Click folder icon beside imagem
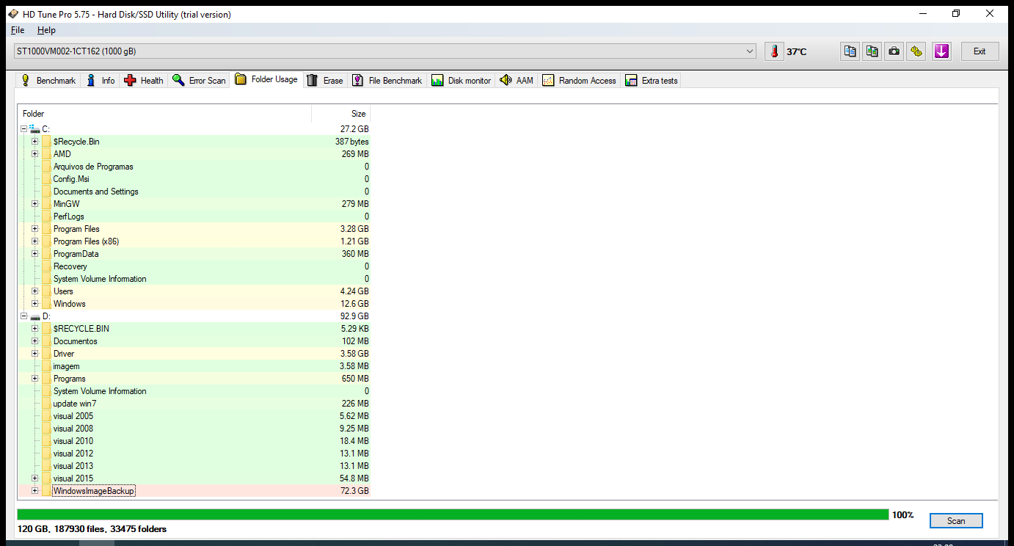1014x546 pixels. 46,366
